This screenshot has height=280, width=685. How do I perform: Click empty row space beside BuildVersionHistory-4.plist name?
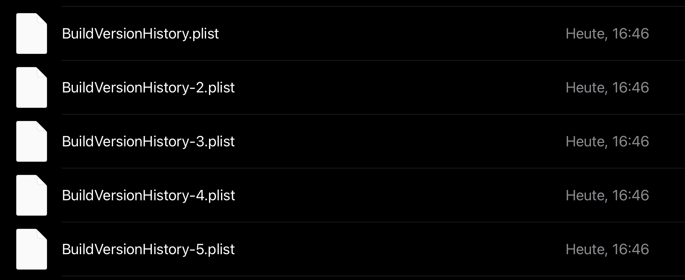coord(386,195)
